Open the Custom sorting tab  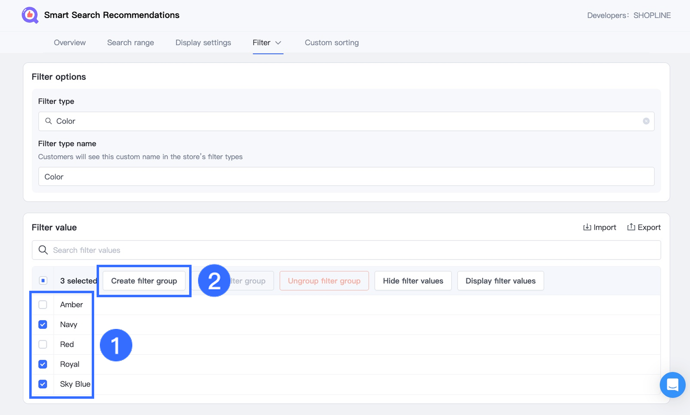[x=332, y=43]
